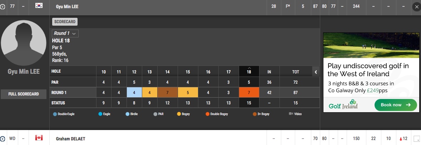The image size is (421, 145).
Task: Expand Graham DELAET's row with plus icon
Action: tap(3, 139)
